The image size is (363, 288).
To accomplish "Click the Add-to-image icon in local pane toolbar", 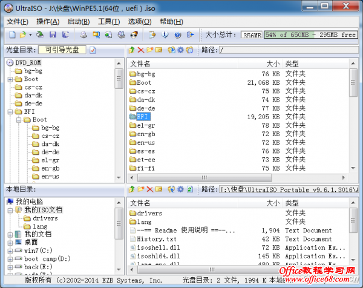I will pyautogui.click(x=172, y=189).
